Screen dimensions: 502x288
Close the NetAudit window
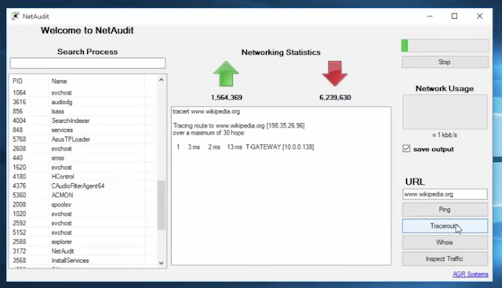coord(479,16)
